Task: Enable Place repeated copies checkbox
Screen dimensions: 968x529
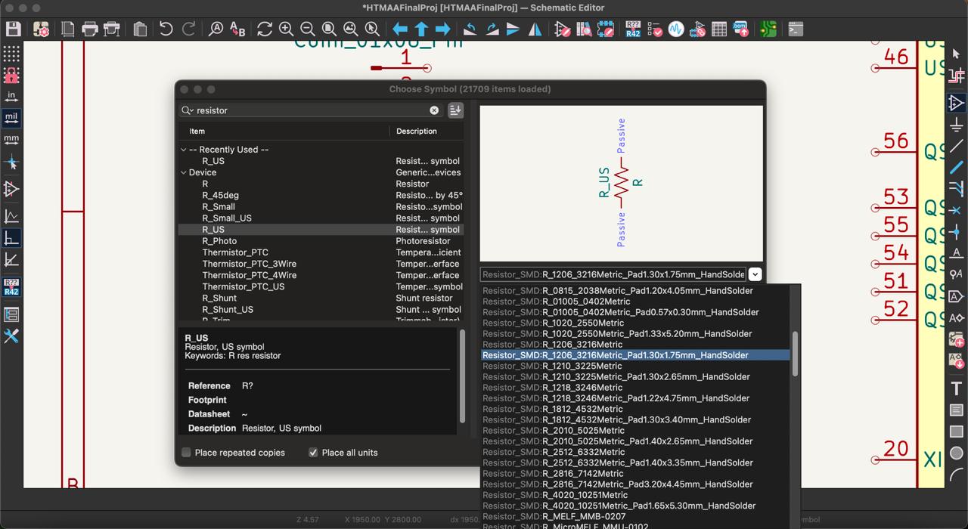Action: (186, 453)
